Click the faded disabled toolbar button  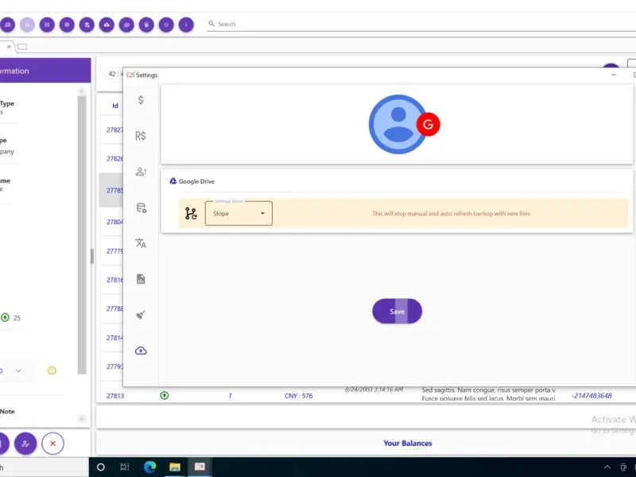point(27,25)
